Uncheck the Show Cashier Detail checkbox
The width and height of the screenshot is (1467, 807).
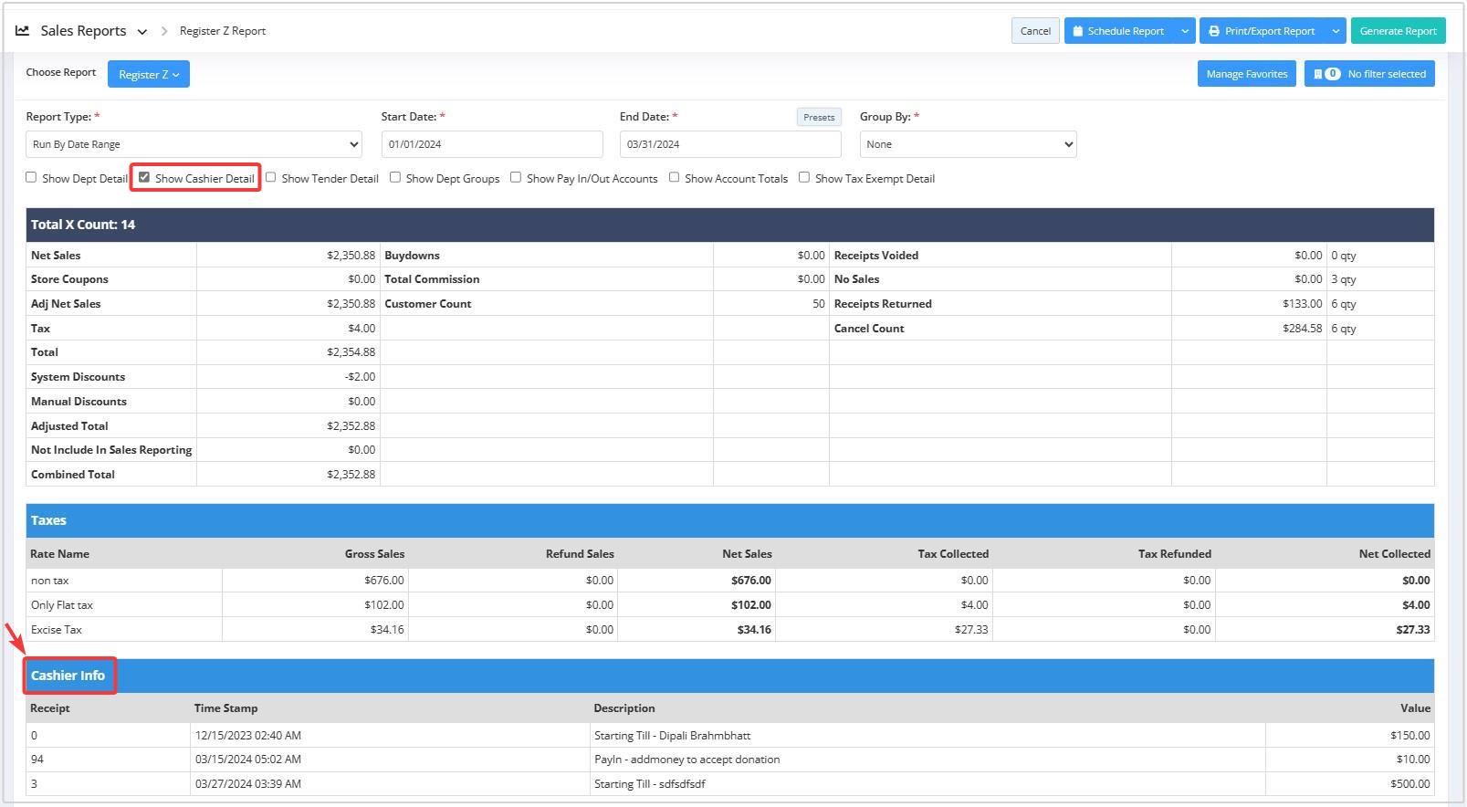pos(144,177)
